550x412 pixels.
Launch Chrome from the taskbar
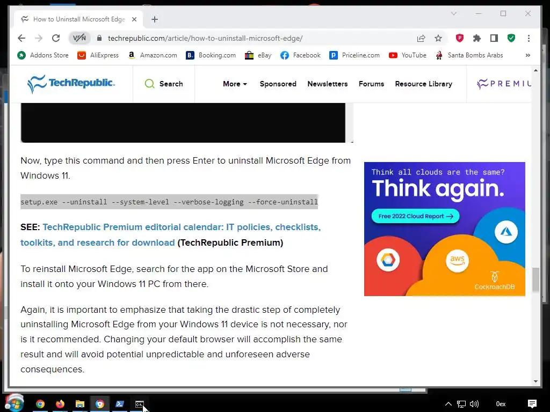click(40, 404)
